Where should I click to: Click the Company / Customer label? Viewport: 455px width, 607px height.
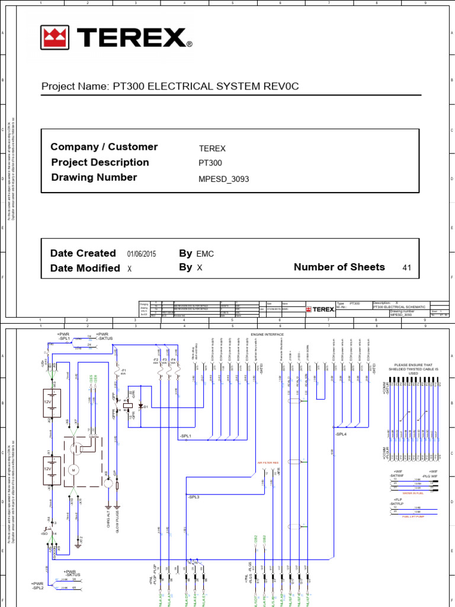104,147
